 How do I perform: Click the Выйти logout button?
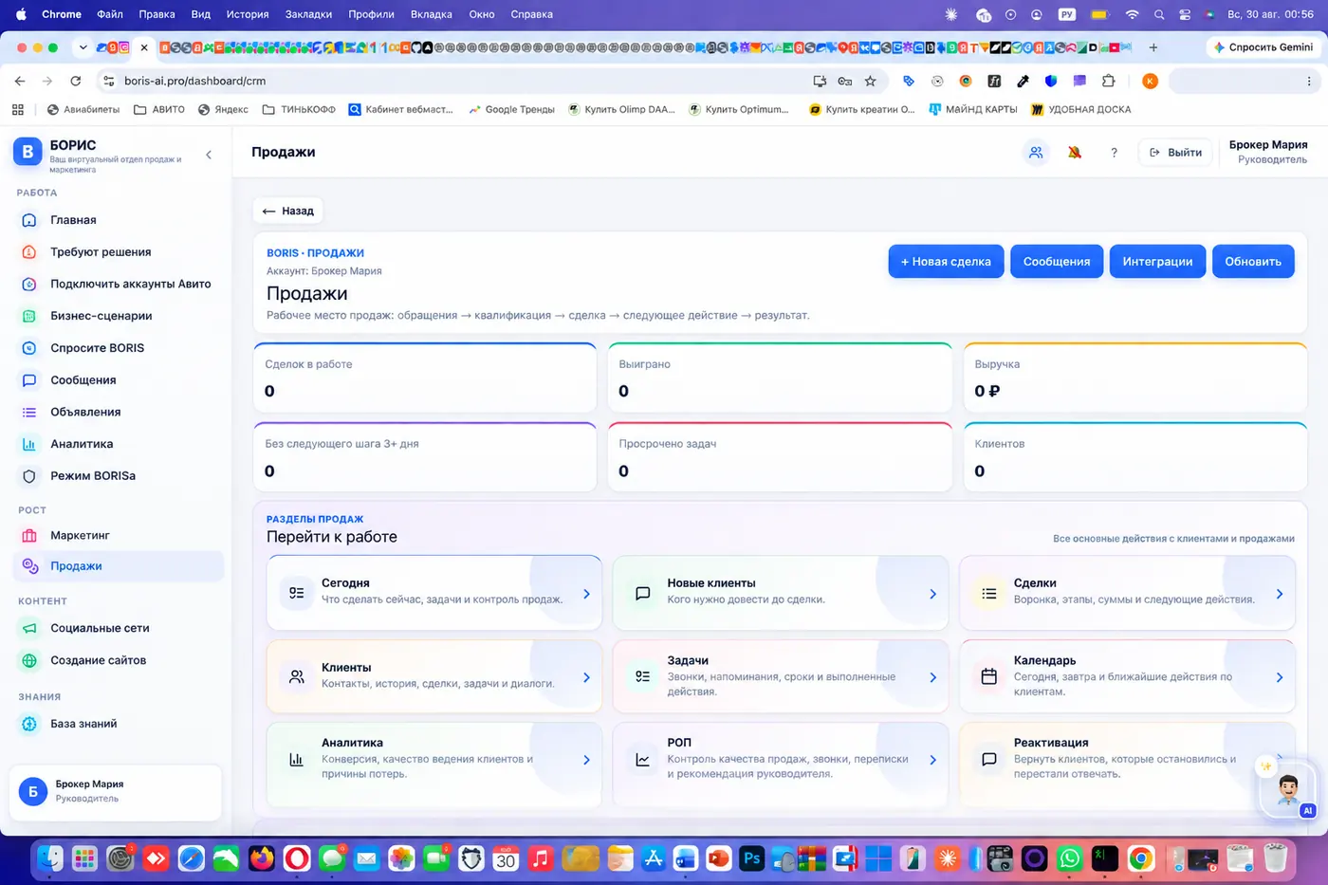[1175, 152]
